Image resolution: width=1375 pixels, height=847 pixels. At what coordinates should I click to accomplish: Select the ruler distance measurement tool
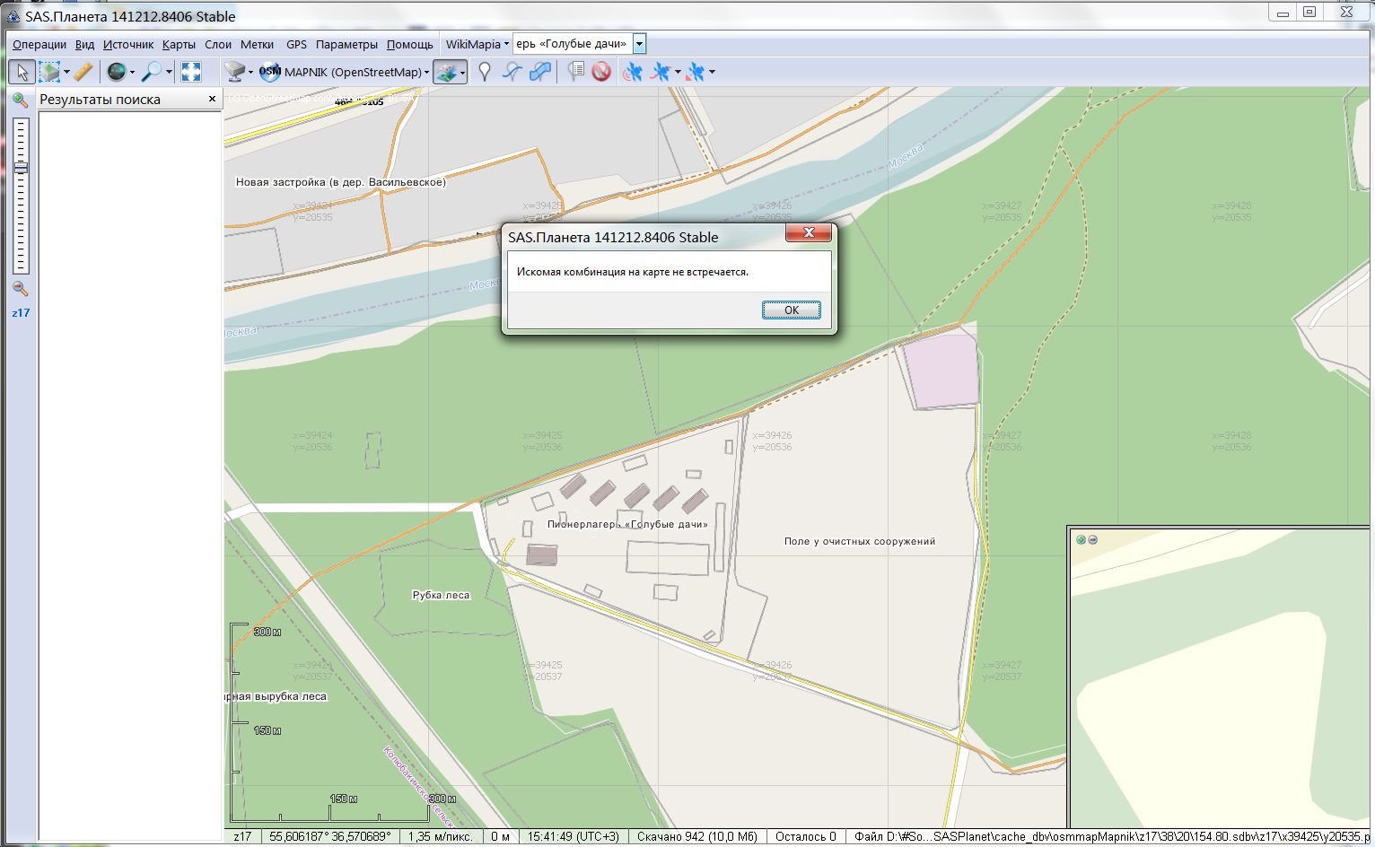[x=83, y=72]
